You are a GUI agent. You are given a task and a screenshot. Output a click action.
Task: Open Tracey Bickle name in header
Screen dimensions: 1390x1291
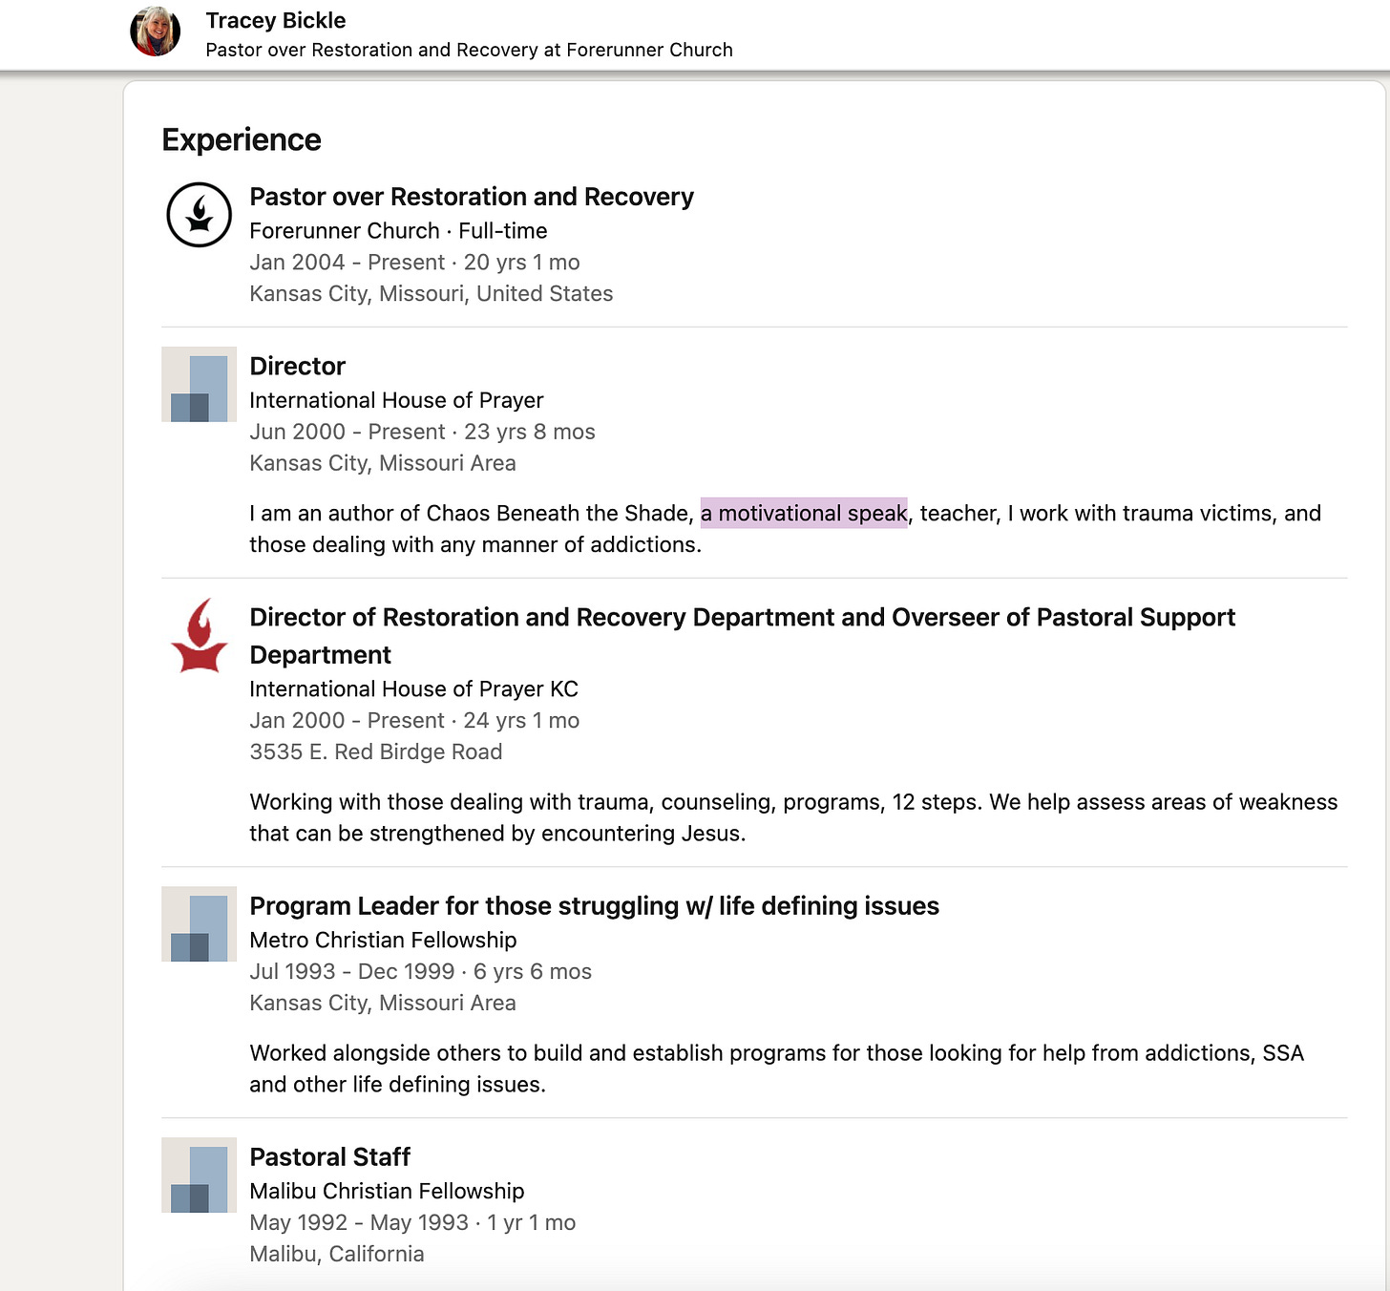(x=276, y=20)
